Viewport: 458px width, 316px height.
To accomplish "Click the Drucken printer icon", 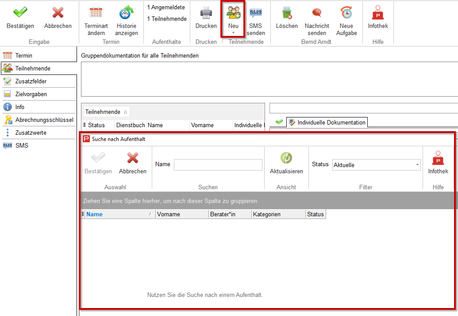I will (x=206, y=13).
